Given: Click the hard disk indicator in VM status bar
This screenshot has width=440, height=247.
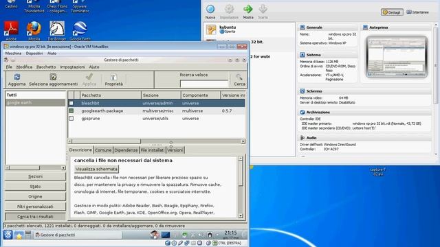Looking at the screenshot, I should (x=168, y=243).
